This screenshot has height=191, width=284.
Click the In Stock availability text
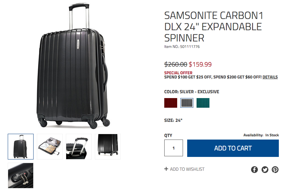click(272, 135)
